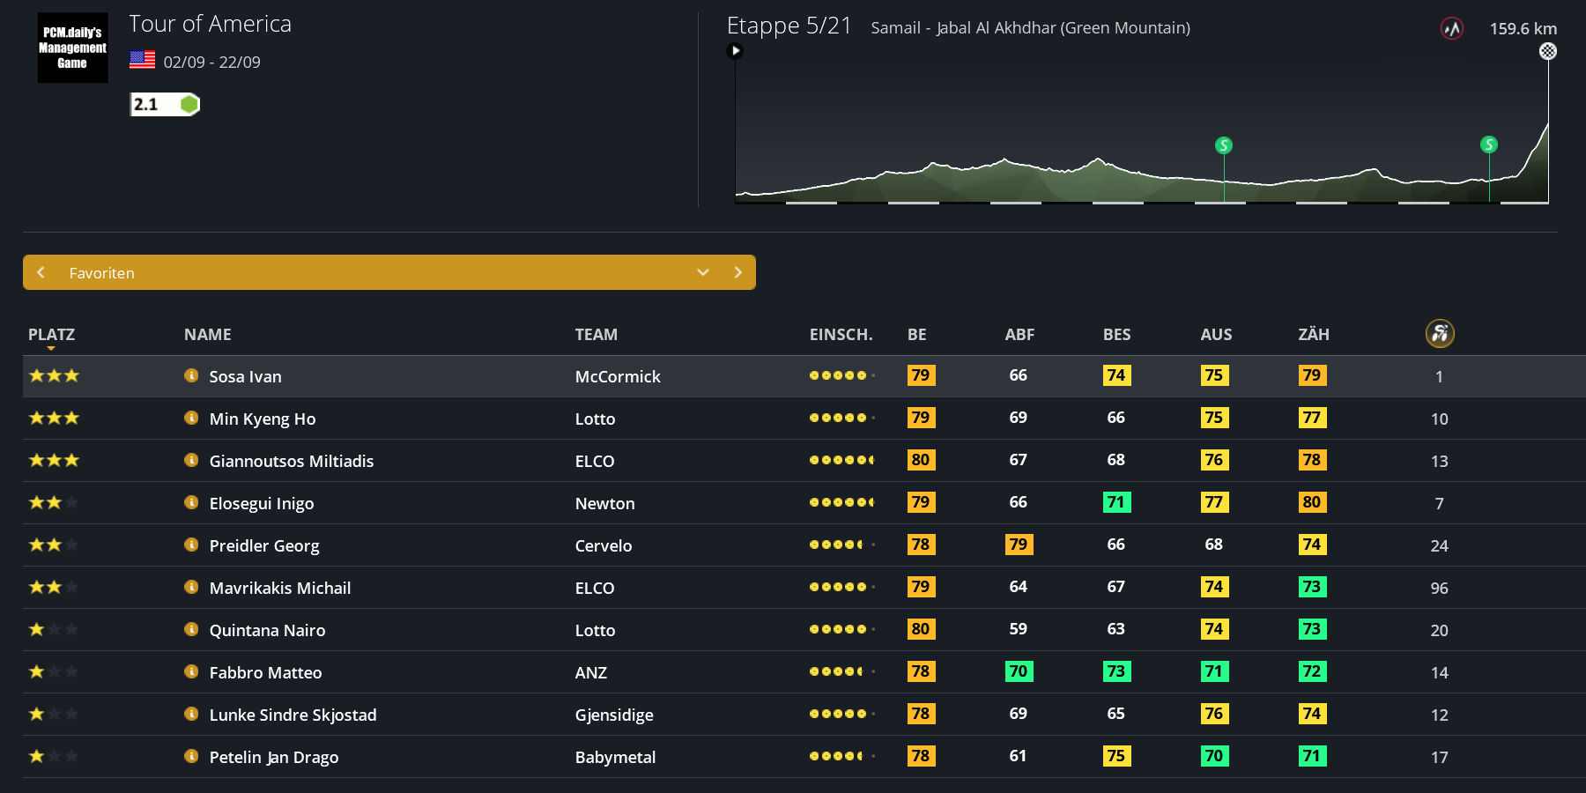Screen dimensions: 1586x793
Task: Go to previous list with left arrow
Action: [41, 272]
